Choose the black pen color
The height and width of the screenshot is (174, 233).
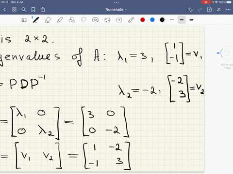click(x=162, y=20)
